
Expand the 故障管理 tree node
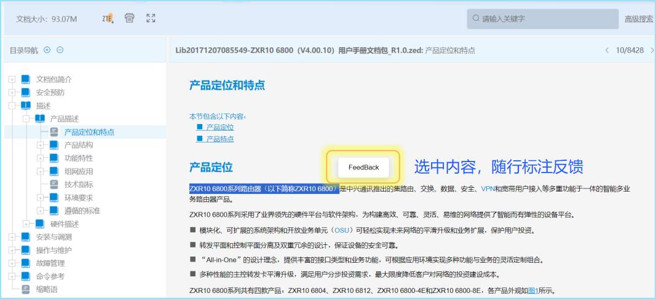12,263
